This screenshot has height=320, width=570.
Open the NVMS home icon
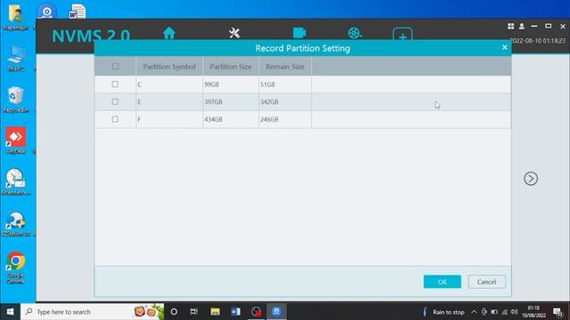(x=169, y=34)
